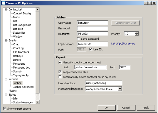This screenshot has height=113, width=158.
Task: Select Contact Display in options tree
Action: [x=22, y=13]
